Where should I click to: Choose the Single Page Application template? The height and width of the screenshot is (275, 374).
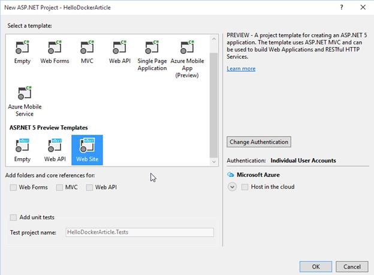(x=152, y=56)
